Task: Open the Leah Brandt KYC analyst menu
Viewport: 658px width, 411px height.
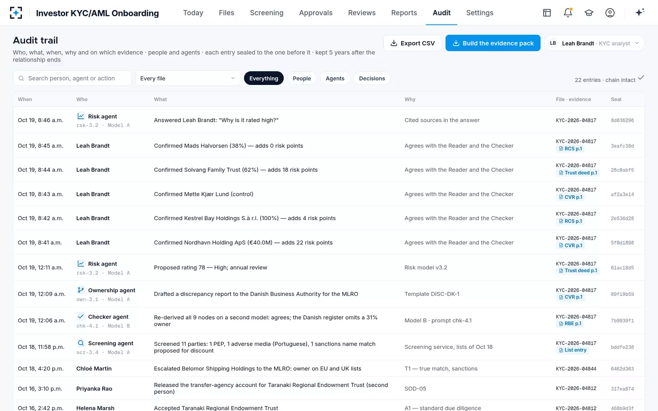Action: pos(595,43)
